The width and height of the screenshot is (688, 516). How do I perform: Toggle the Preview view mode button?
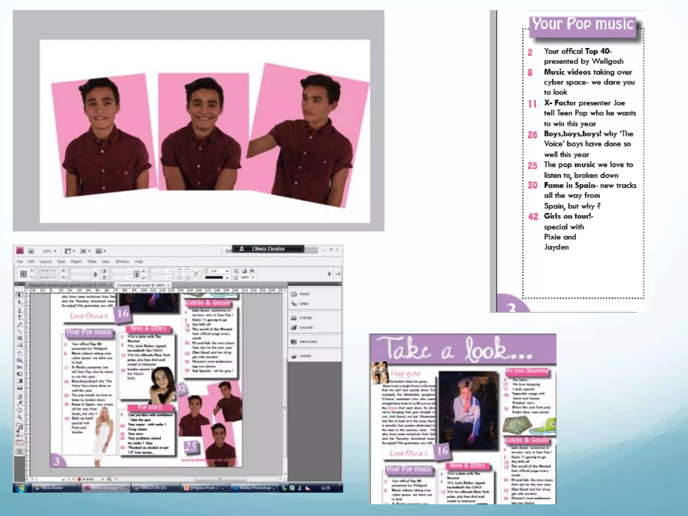coord(19,452)
